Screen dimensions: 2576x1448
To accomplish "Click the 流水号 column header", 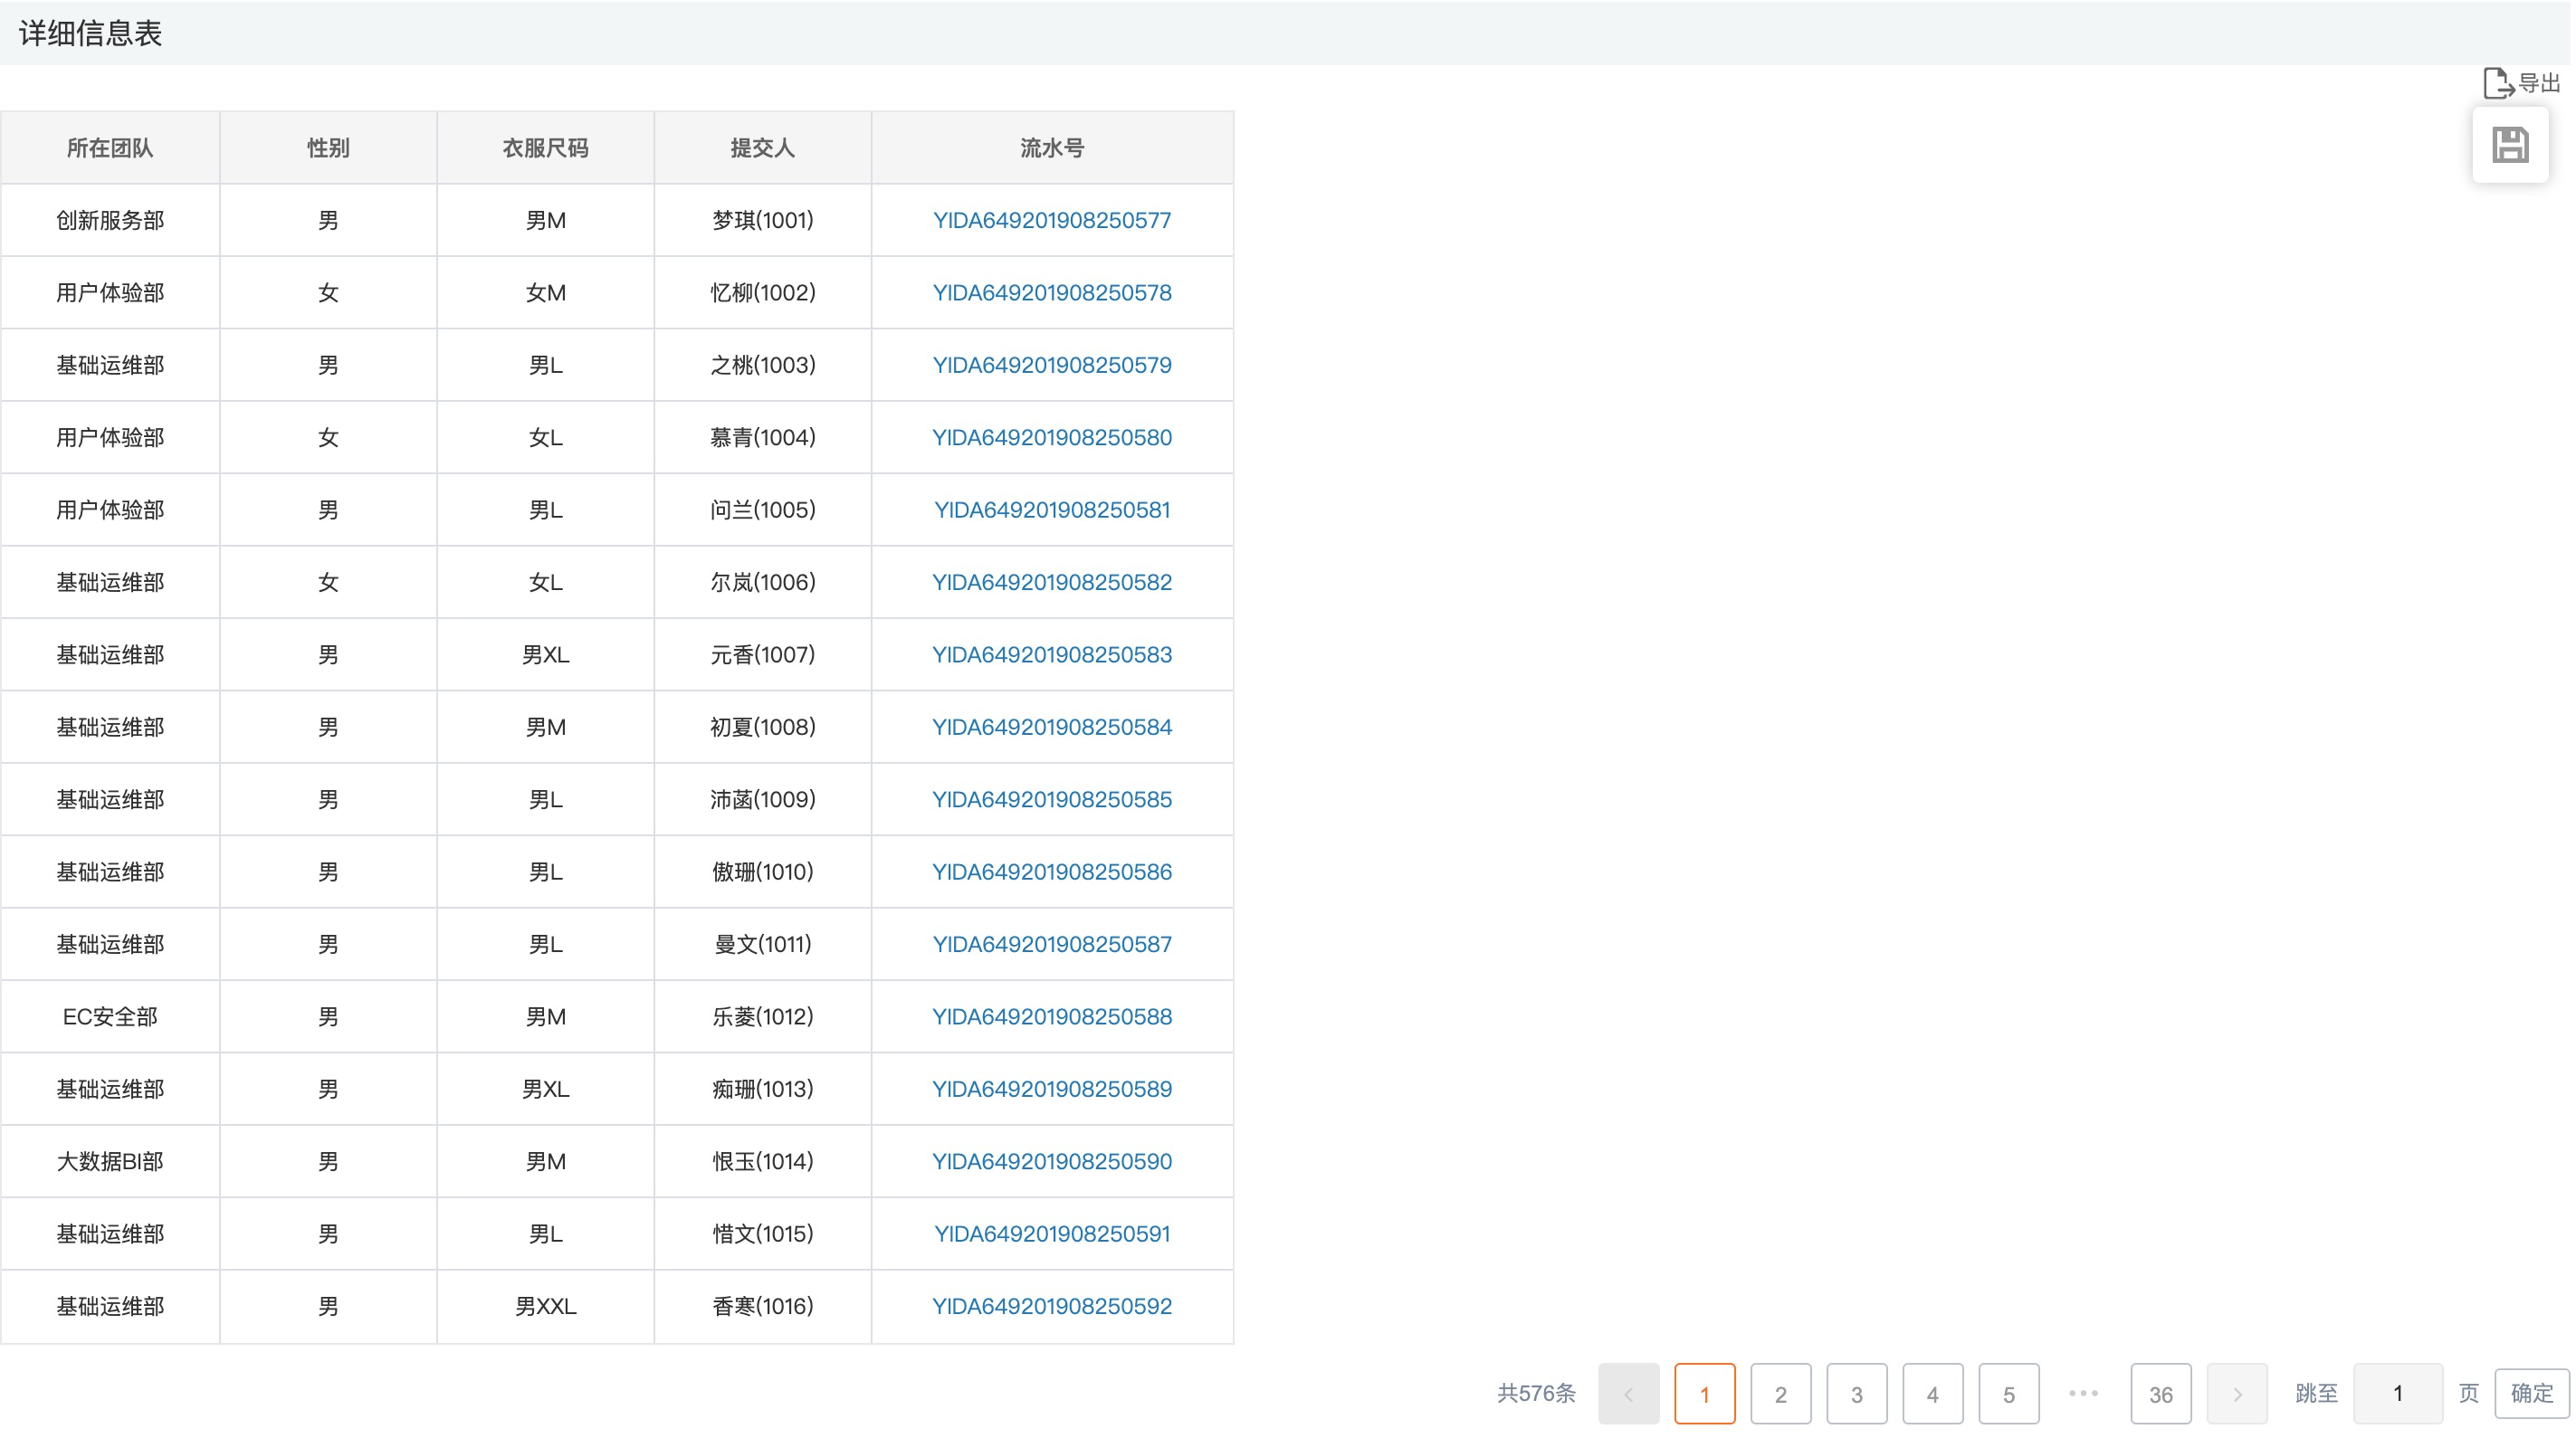I will tap(1051, 148).
